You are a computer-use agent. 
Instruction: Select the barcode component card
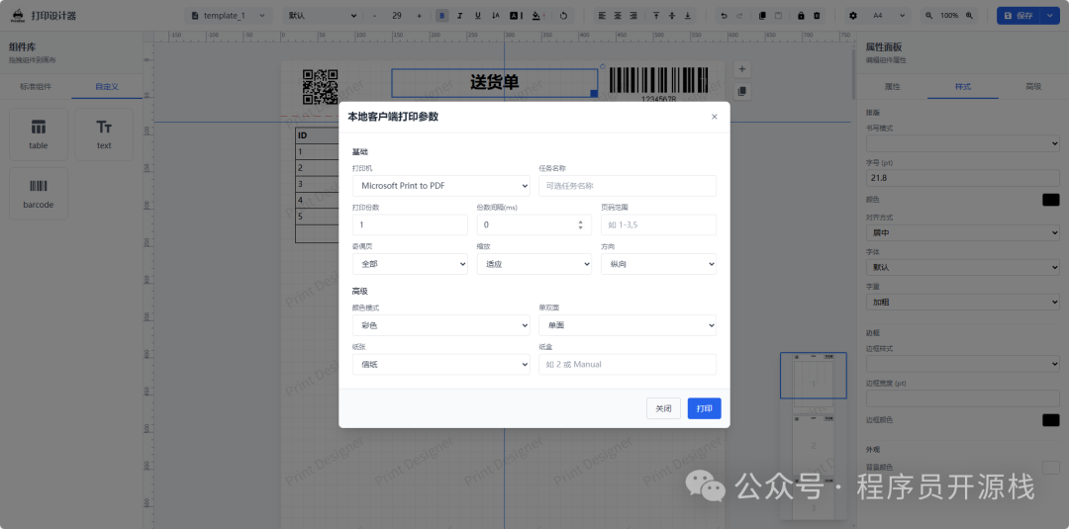[39, 194]
